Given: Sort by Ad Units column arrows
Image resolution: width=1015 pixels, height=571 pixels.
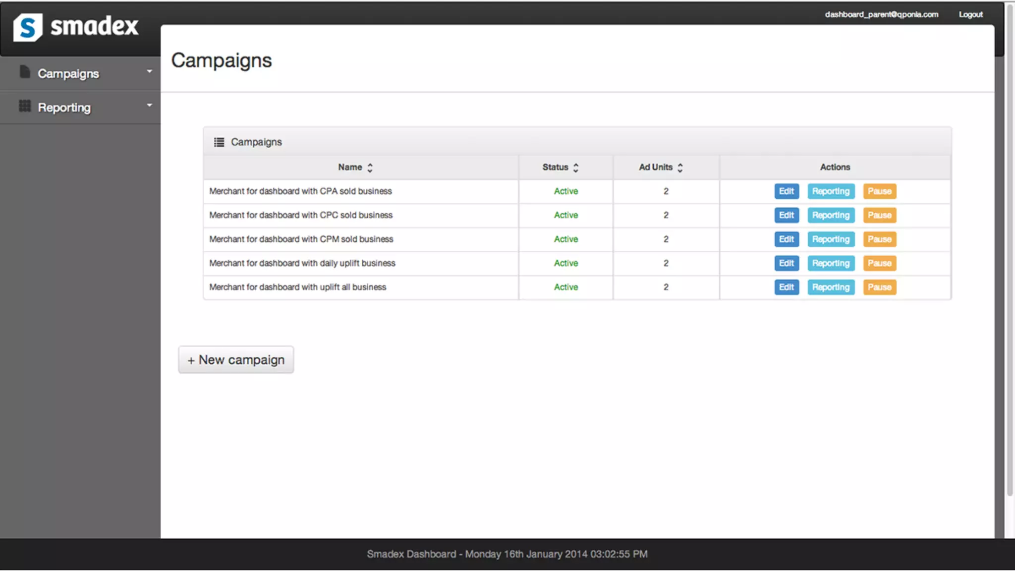Looking at the screenshot, I should click(680, 168).
